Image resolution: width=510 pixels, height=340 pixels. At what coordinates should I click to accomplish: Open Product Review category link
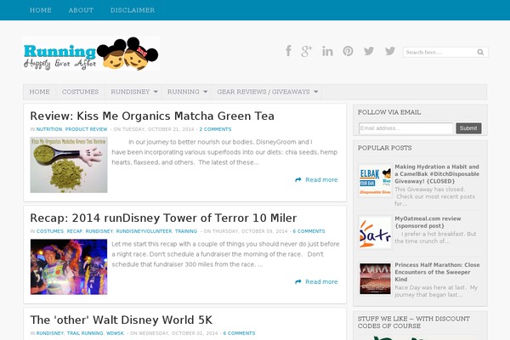[86, 129]
